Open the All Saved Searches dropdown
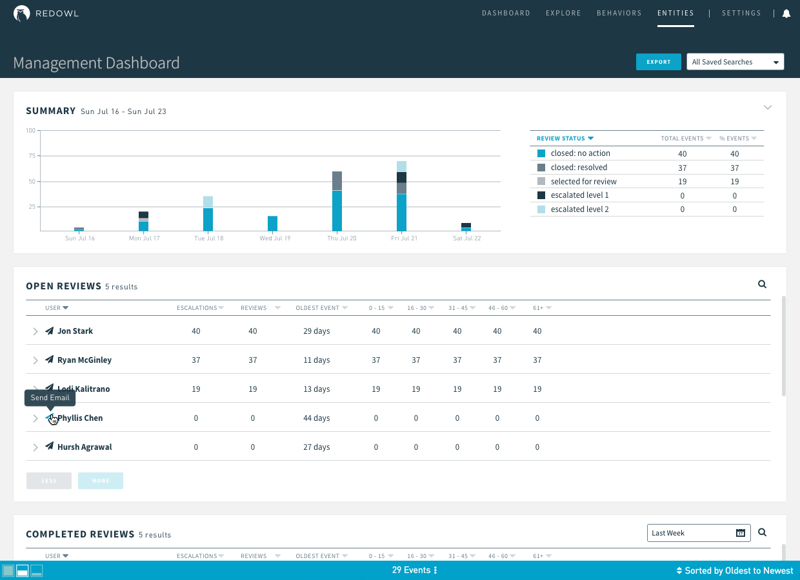Screen dimensions: 800x580 735,61
